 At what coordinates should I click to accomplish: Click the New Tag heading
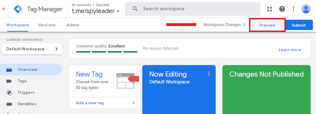[x=89, y=74]
